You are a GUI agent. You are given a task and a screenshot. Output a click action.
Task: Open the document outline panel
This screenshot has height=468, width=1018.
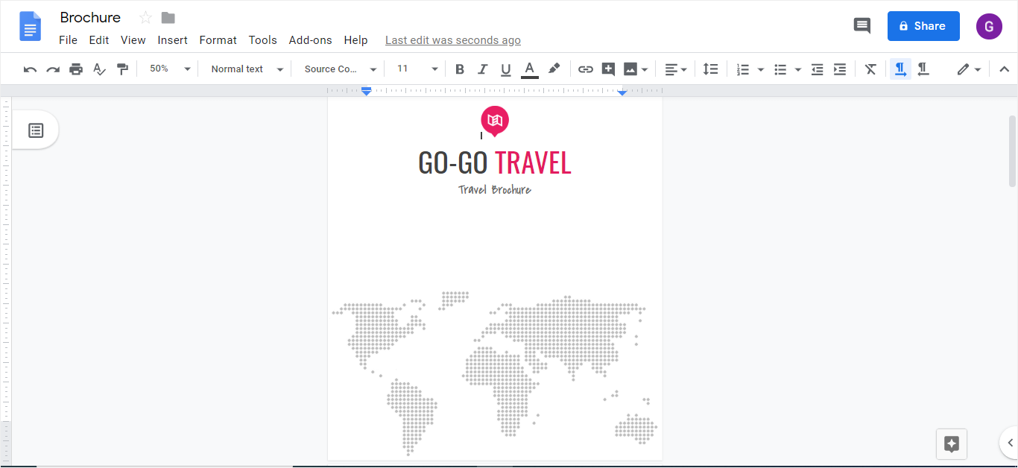click(36, 130)
